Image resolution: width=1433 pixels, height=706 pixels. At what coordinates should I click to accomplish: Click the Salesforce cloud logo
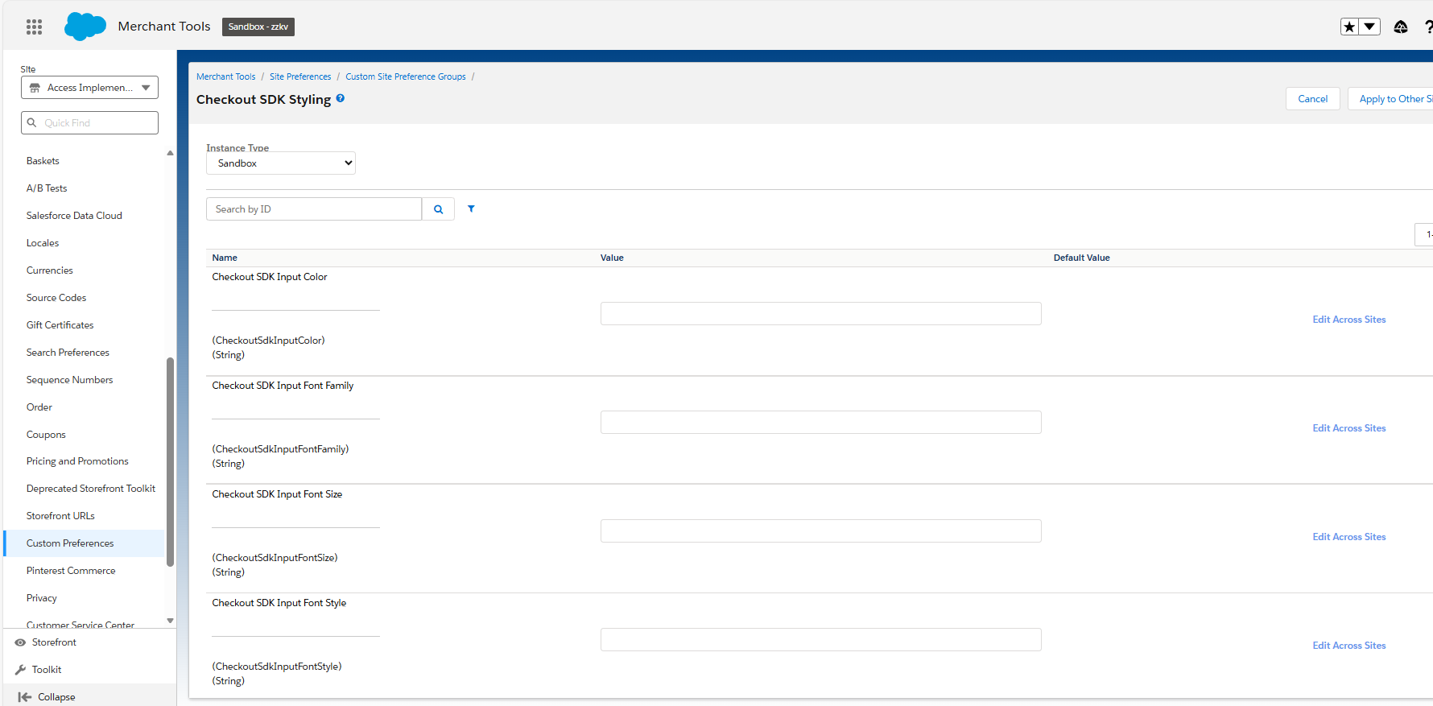(85, 27)
